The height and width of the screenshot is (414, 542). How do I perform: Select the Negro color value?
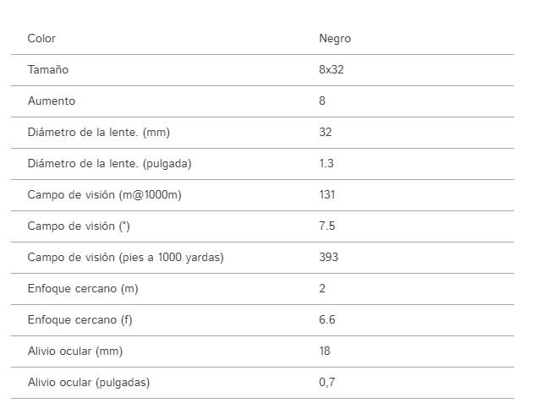[335, 39]
